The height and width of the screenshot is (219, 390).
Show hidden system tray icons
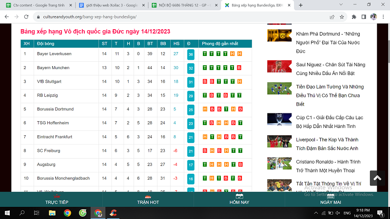pos(316,213)
